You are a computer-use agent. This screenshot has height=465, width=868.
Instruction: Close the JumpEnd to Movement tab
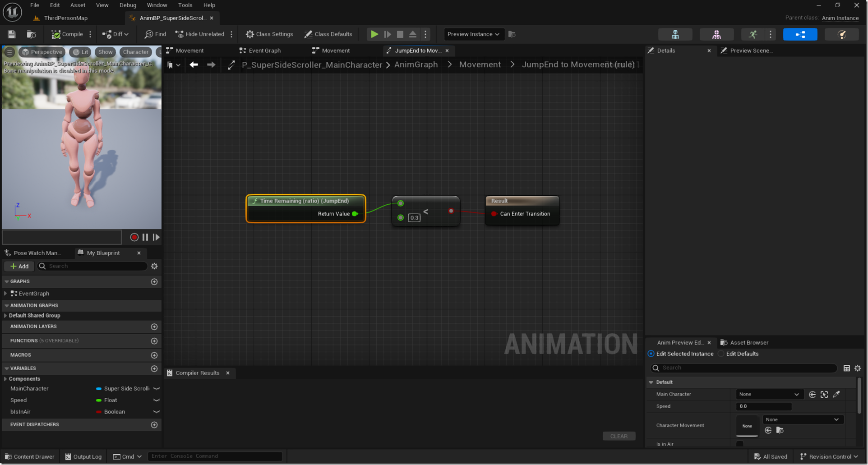pos(447,51)
